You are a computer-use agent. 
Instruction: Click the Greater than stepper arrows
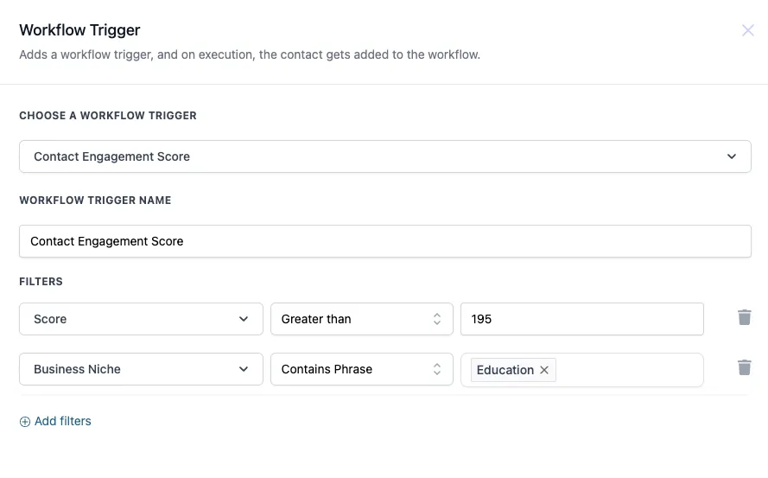(x=437, y=319)
